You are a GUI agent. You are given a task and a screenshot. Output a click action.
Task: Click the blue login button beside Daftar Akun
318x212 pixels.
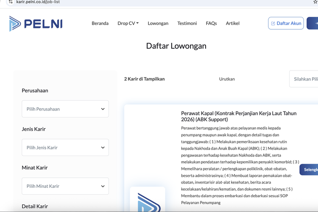tap(312, 23)
